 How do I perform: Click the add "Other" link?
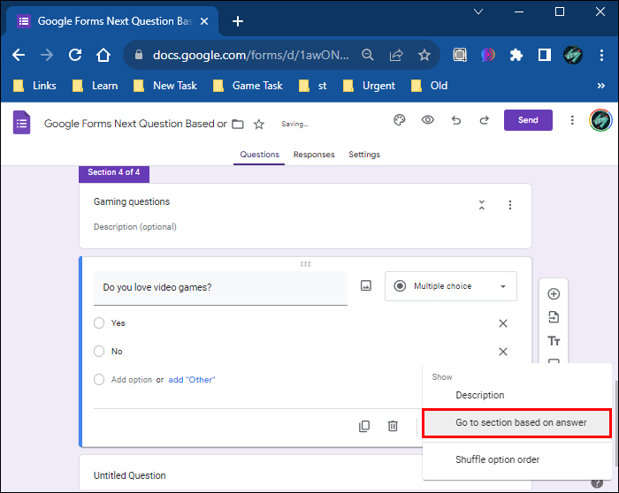coord(192,380)
